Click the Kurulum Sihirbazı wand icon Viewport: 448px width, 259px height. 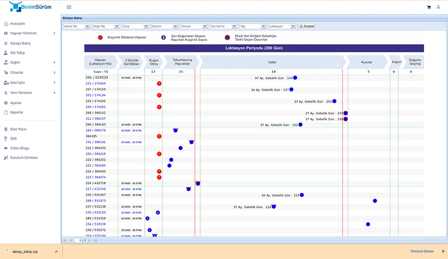click(5, 158)
